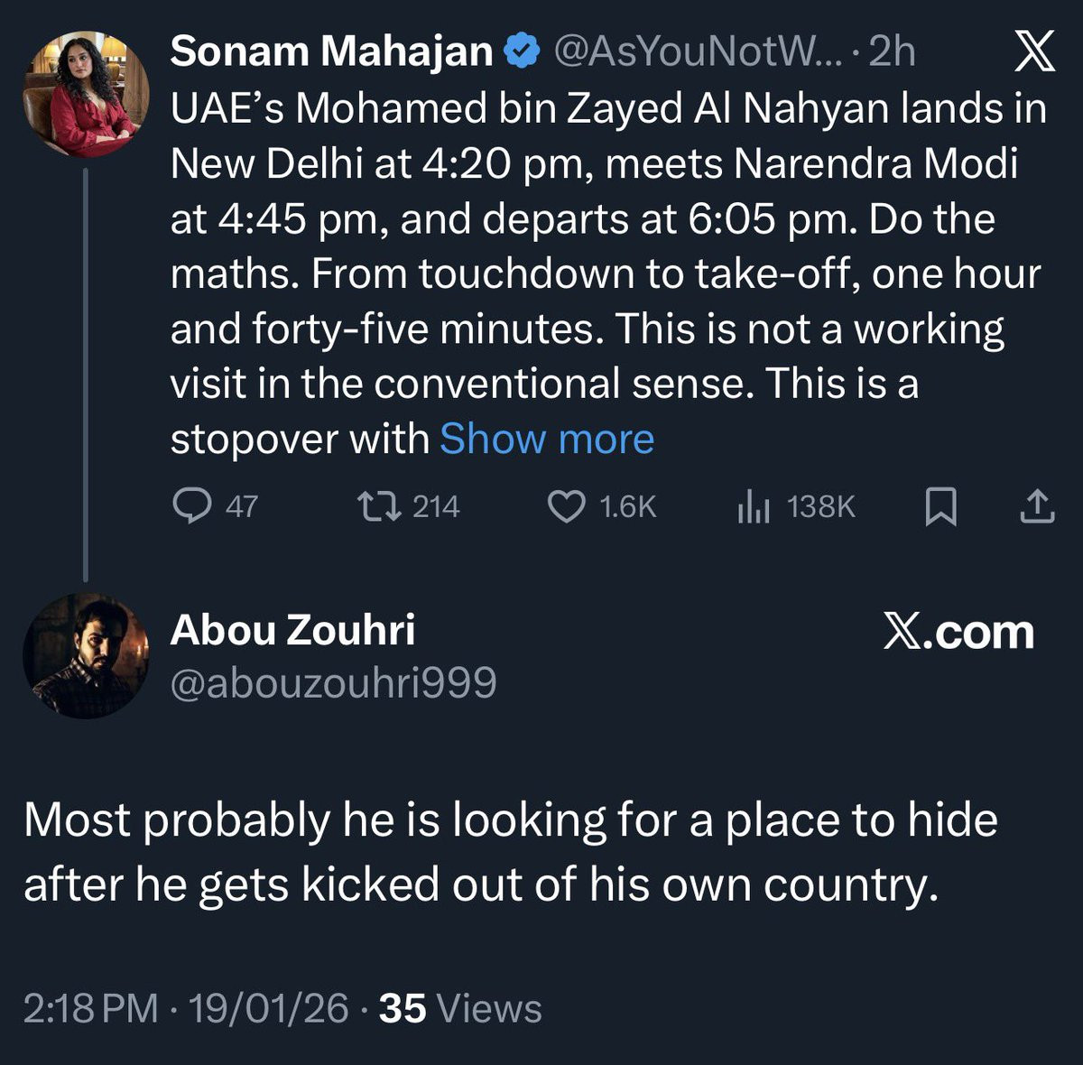Click the 2:18 PM · 19/01/26 timestamp
Screen dimensions: 1083x1065
186,1008
